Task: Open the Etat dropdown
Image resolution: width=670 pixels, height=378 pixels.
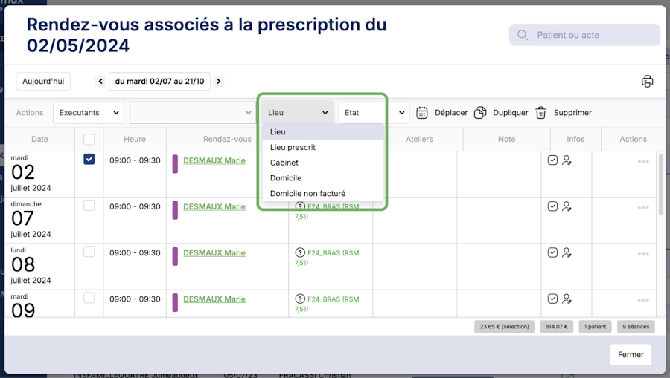Action: [x=374, y=113]
